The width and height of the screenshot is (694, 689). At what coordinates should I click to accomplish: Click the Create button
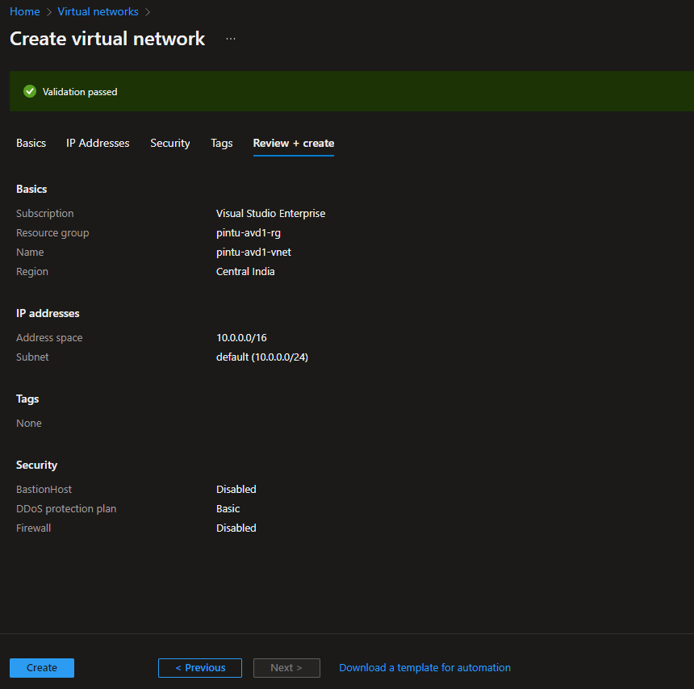coord(42,667)
